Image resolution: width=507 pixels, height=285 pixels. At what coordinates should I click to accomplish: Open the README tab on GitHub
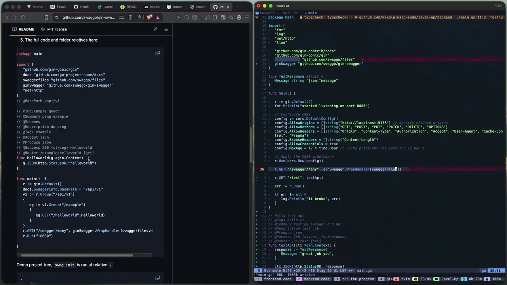pyautogui.click(x=23, y=29)
